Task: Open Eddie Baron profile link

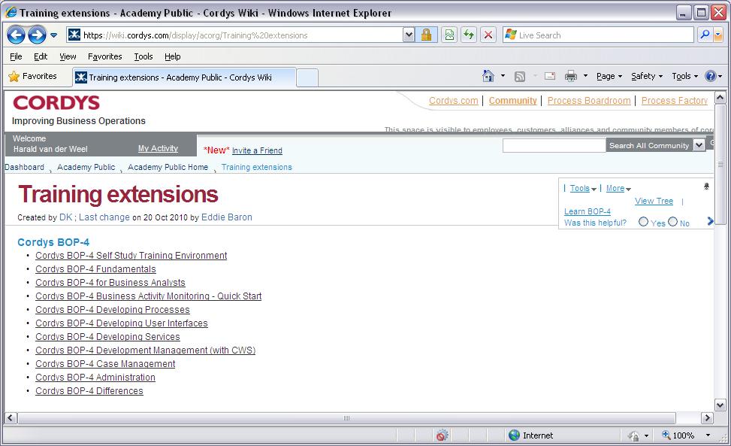Action: (227, 217)
